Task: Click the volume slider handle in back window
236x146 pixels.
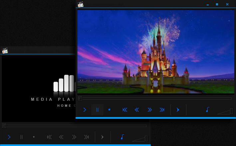Action: (146, 139)
